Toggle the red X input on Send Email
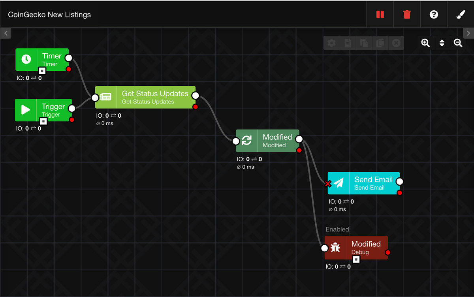 [327, 184]
